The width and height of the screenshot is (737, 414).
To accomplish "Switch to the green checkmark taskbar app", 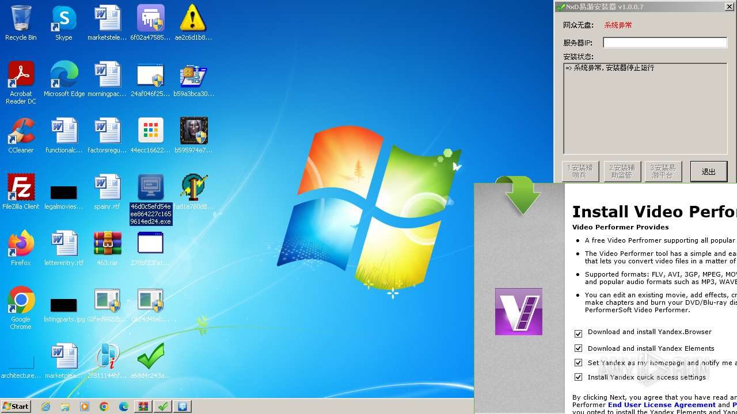I will (163, 407).
